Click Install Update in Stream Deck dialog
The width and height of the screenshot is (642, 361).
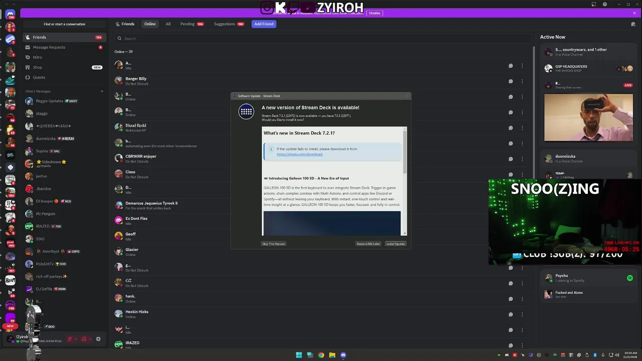coord(396,244)
